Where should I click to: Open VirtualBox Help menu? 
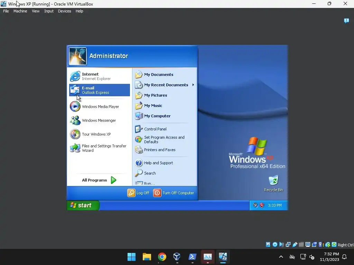coord(79,11)
